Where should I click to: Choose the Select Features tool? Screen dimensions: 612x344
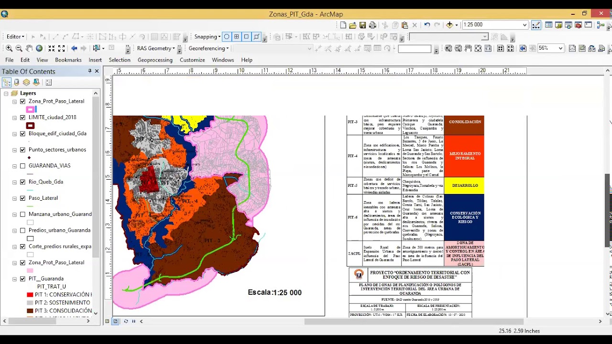tap(97, 48)
